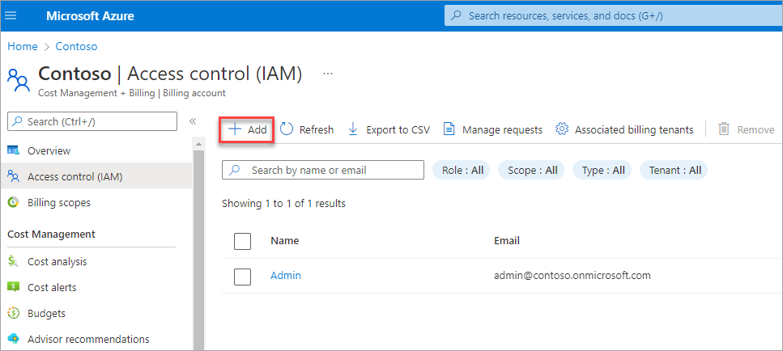Click the Manage requests label
The height and width of the screenshot is (351, 783).
[502, 129]
